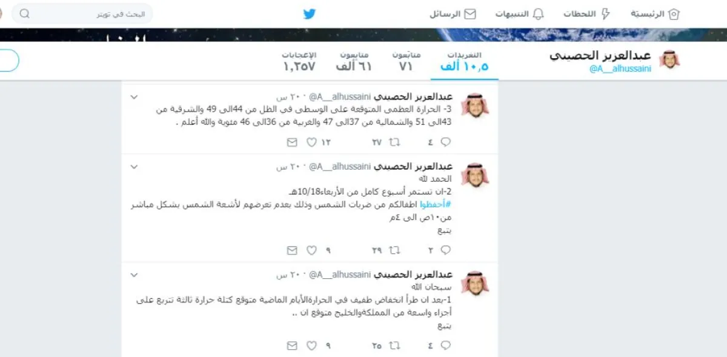Open the @A__alhussaini profile handle link

point(620,69)
